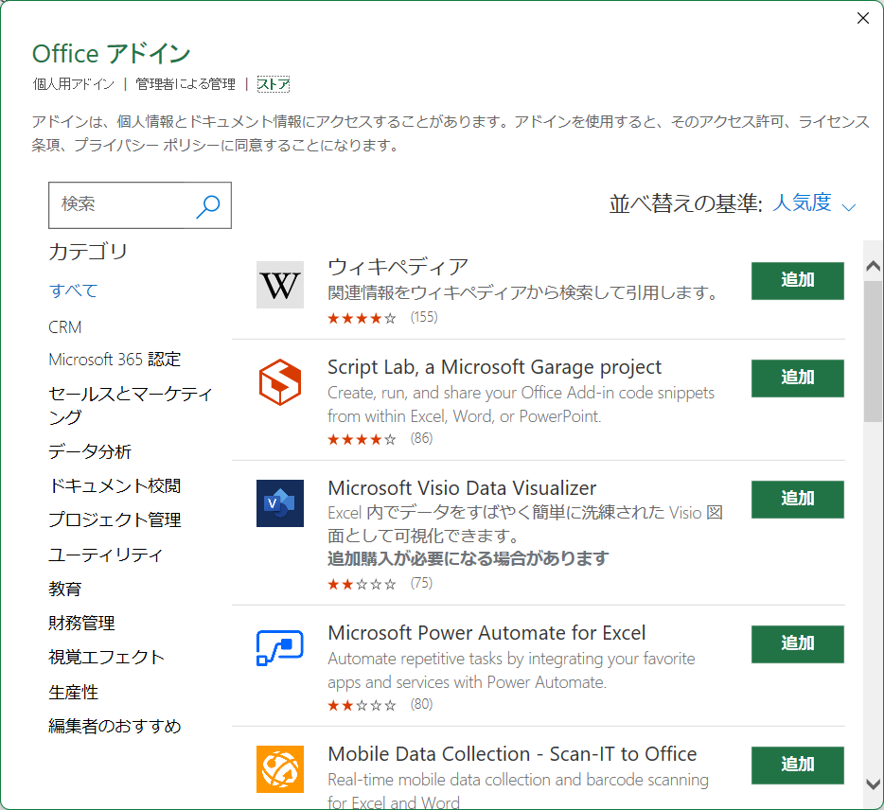Image resolution: width=884 pixels, height=810 pixels.
Task: Click the add-in list scrollbar thumb
Action: point(873,351)
